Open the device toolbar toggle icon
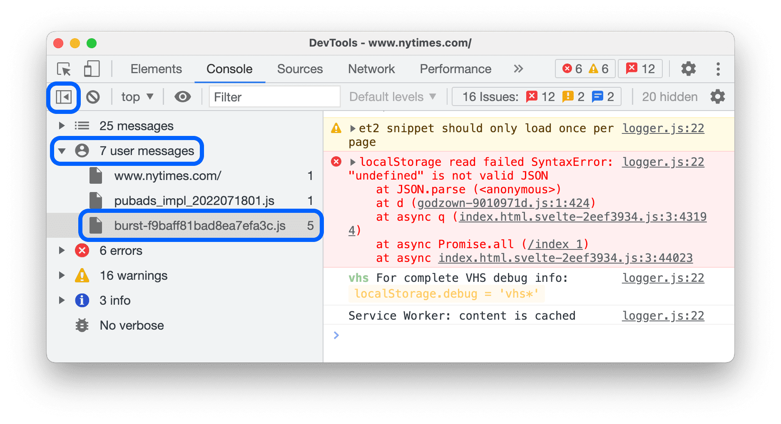Viewport: 781px width, 424px height. (92, 69)
